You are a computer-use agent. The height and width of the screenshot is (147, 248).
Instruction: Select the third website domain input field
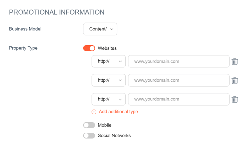pos(178,99)
